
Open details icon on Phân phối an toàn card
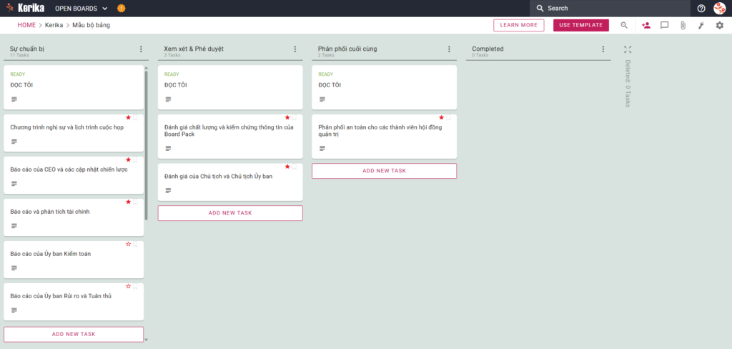[x=322, y=148]
